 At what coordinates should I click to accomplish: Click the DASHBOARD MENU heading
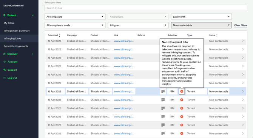coord(14,6)
